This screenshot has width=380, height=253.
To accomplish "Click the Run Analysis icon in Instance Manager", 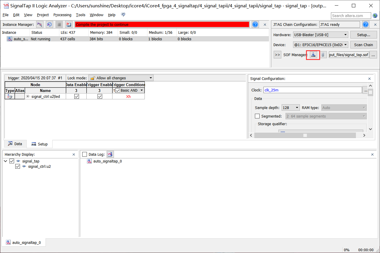I will tap(40, 25).
